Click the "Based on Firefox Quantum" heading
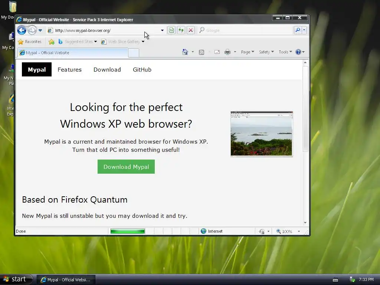Image resolution: width=380 pixels, height=285 pixels. [75, 200]
